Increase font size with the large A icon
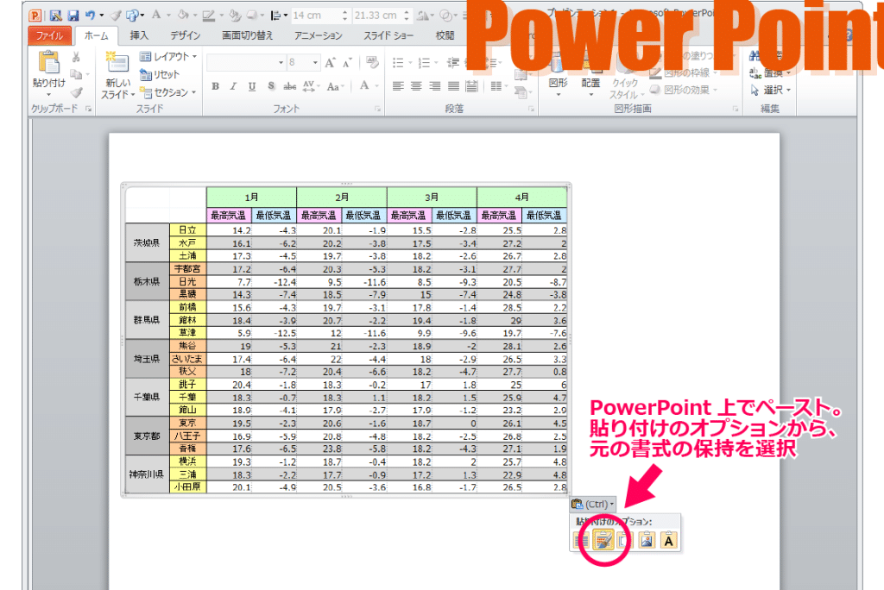Viewport: 884px width, 590px height. (x=331, y=63)
